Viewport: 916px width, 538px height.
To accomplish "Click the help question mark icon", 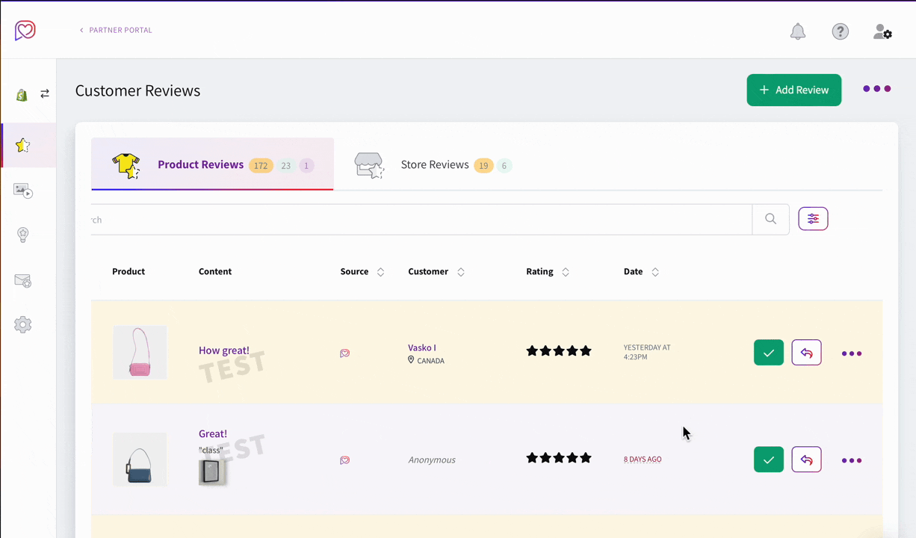I will [x=841, y=31].
